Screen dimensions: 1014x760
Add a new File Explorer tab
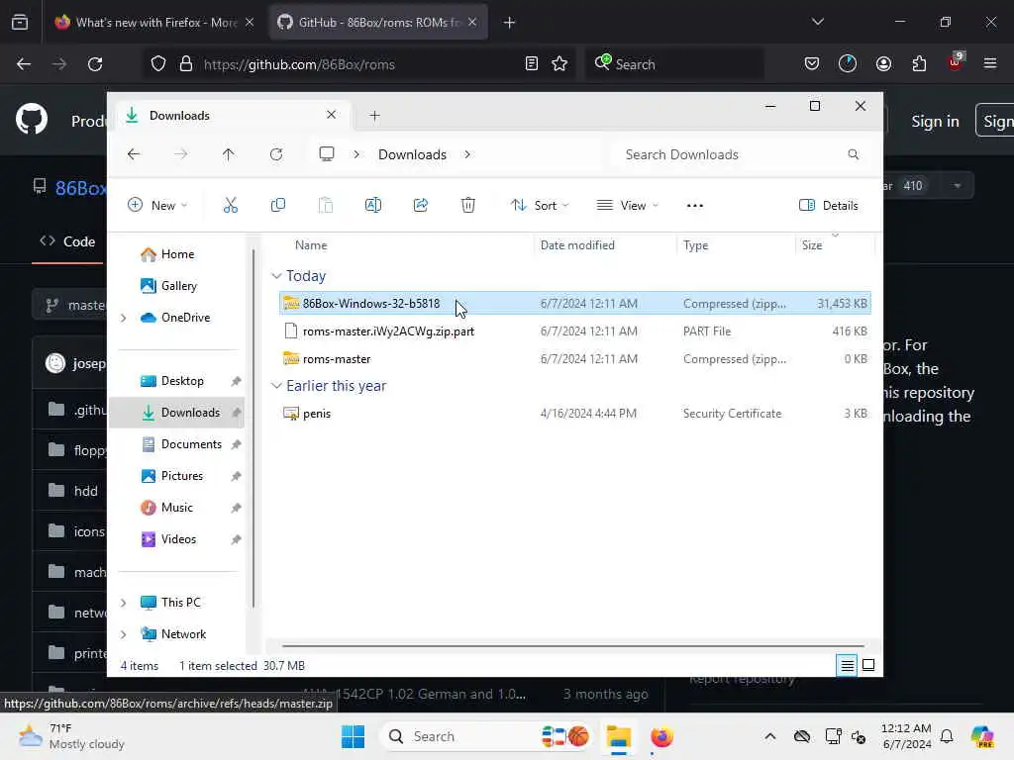[x=374, y=116]
